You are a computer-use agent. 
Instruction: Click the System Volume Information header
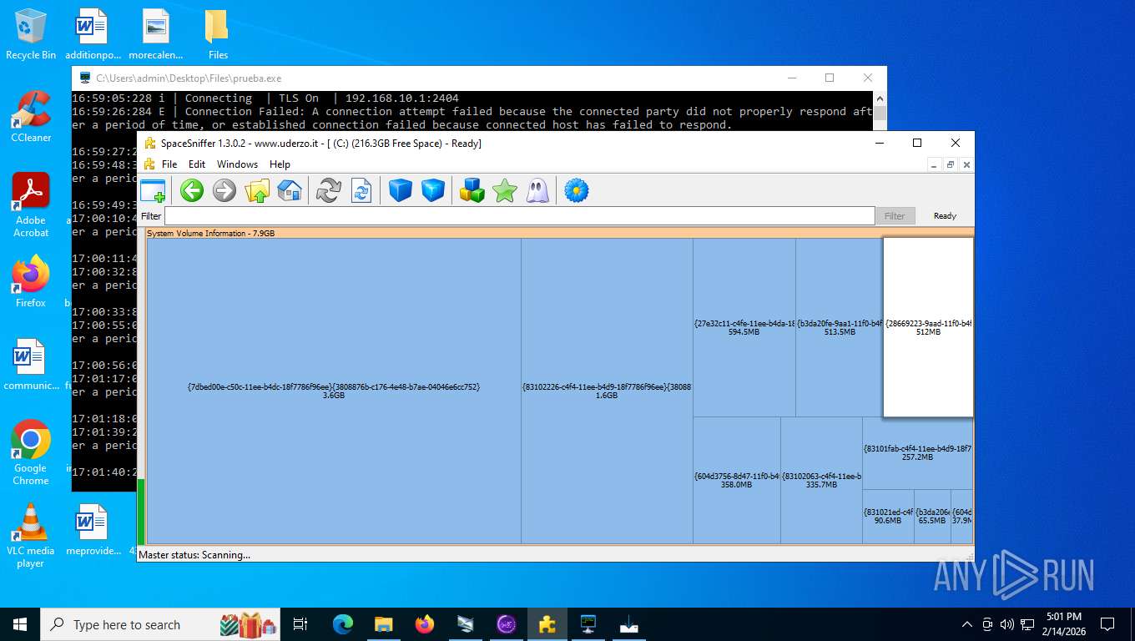(559, 233)
